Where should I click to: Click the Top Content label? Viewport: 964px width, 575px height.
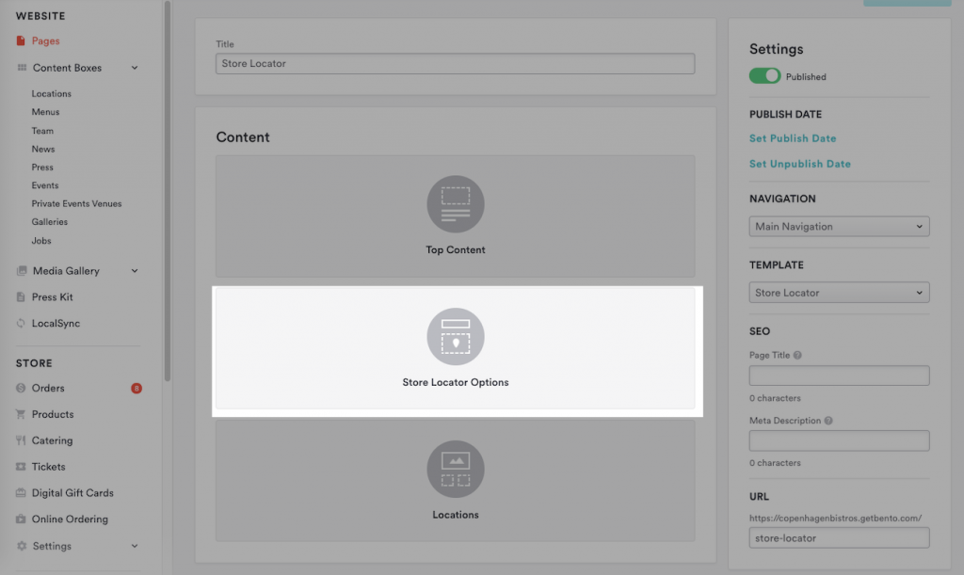(x=456, y=250)
